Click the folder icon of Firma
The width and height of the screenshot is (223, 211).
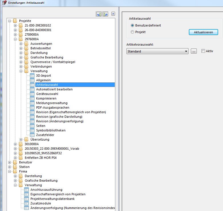[x=15, y=171]
